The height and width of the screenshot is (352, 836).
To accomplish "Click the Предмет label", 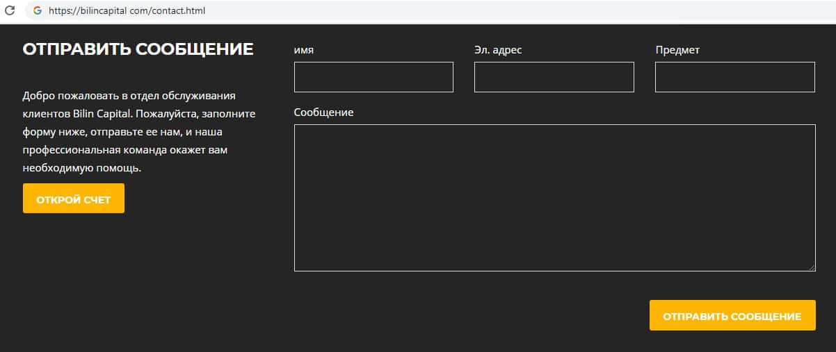I will pyautogui.click(x=677, y=50).
